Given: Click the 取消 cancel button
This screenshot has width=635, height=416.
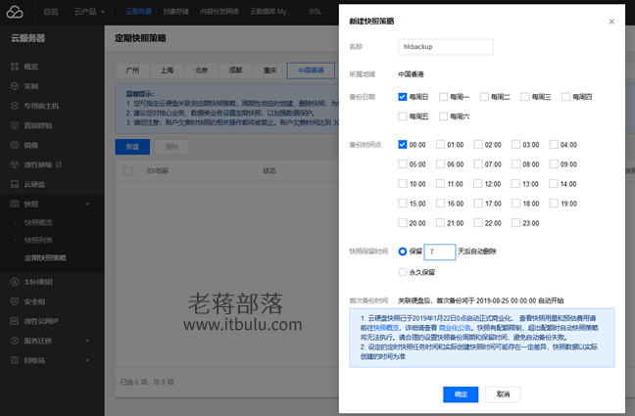Looking at the screenshot, I should 503,394.
